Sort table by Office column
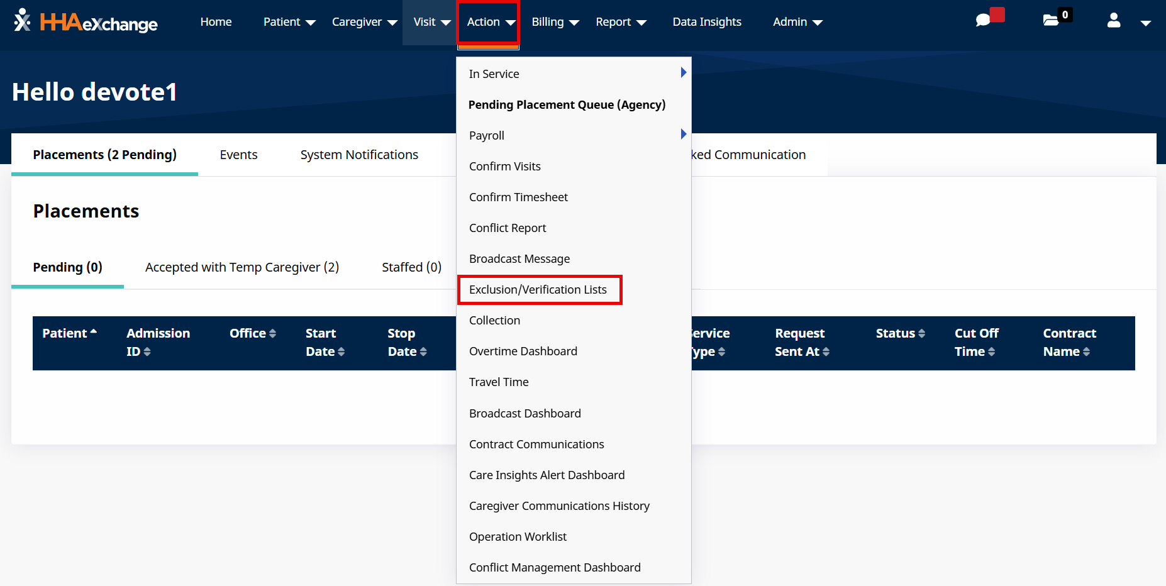 coord(272,334)
